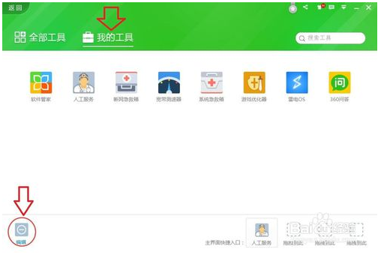Launch the 雷电OS tool

(297, 86)
